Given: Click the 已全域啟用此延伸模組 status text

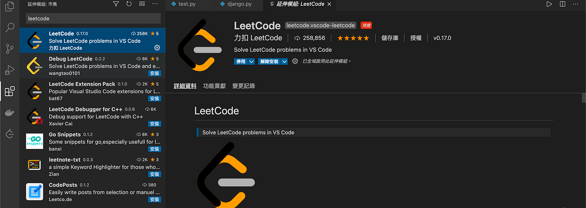Looking at the screenshot, I should pyautogui.click(x=326, y=62).
